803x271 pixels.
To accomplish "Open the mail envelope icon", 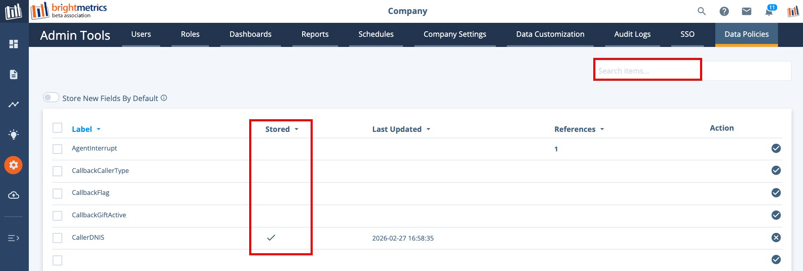I will coord(747,11).
